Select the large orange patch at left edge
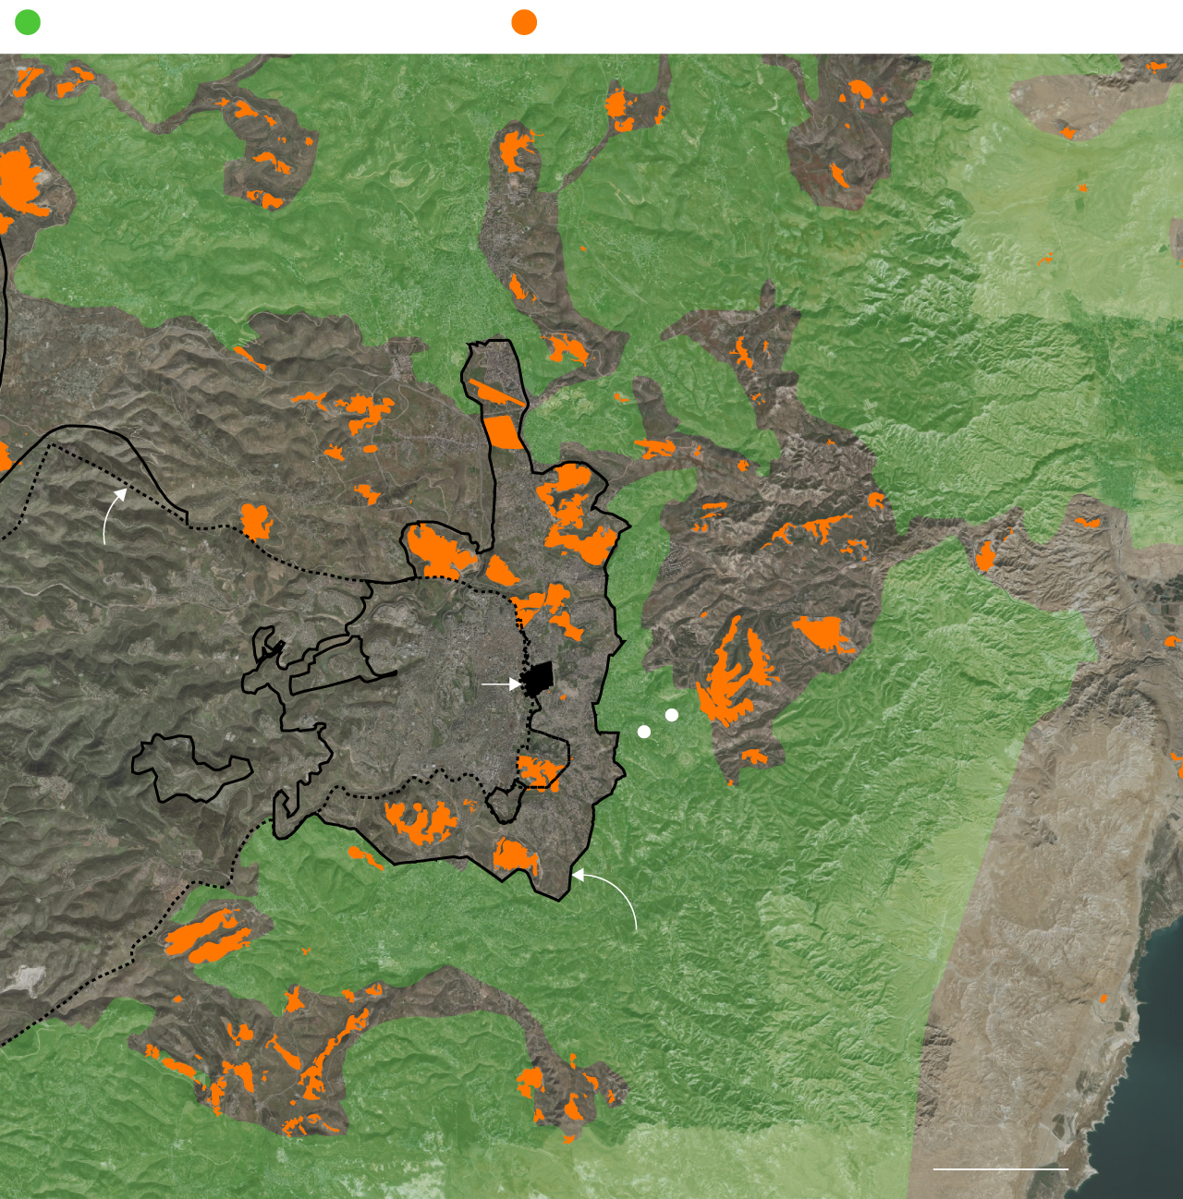Image resolution: width=1183 pixels, height=1199 pixels. click(20, 181)
